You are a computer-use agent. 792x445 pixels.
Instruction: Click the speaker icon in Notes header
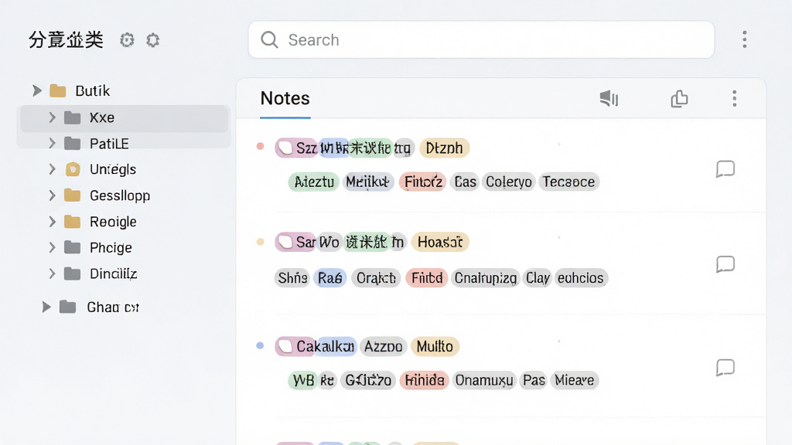pyautogui.click(x=609, y=98)
